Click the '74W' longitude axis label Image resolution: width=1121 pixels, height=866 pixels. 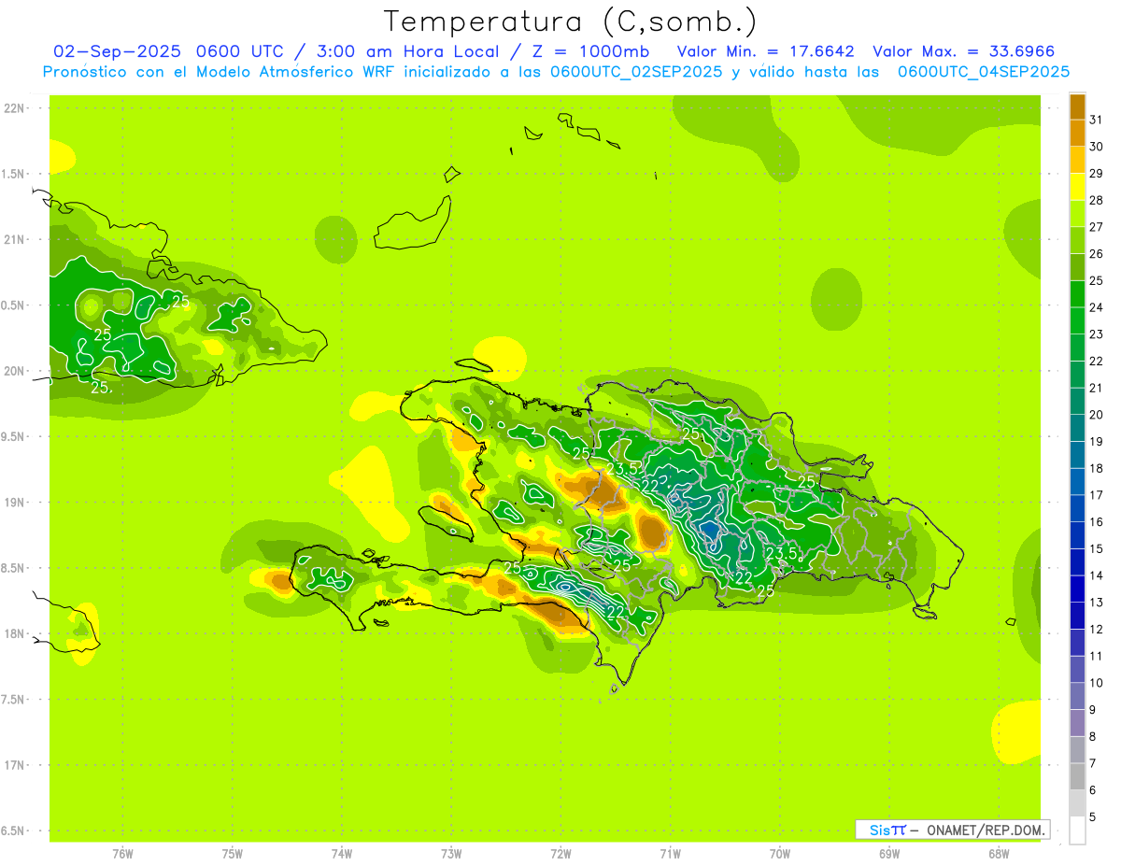(x=342, y=854)
